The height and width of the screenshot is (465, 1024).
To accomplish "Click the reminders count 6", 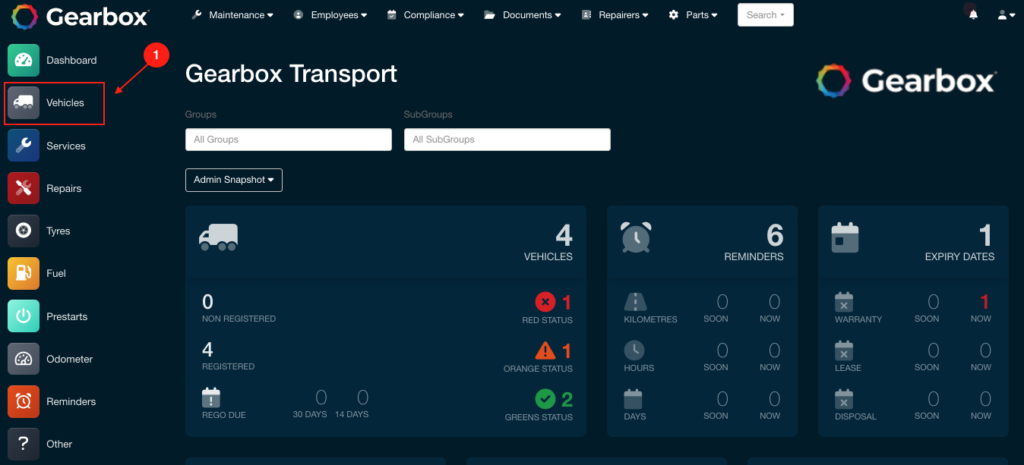I will pos(775,236).
